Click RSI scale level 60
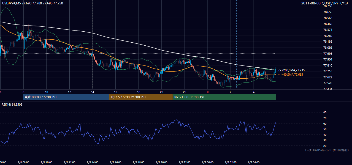 pyautogui.click(x=325, y=123)
